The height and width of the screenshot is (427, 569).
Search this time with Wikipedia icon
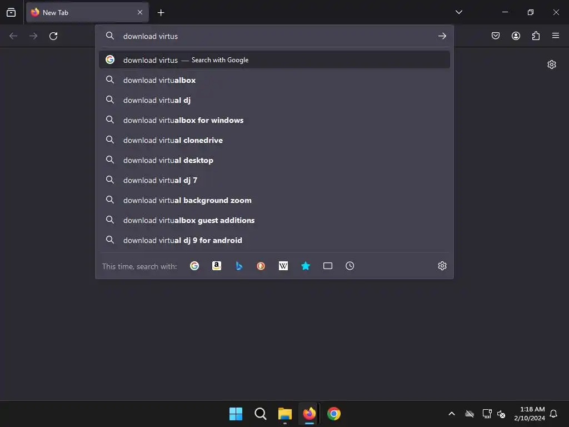point(283,266)
